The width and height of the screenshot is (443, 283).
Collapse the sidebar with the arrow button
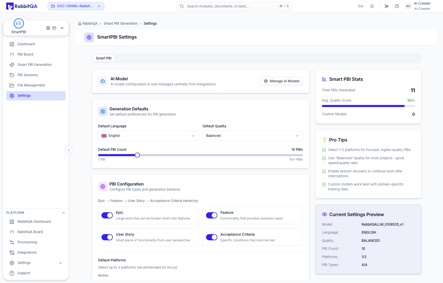(69, 150)
